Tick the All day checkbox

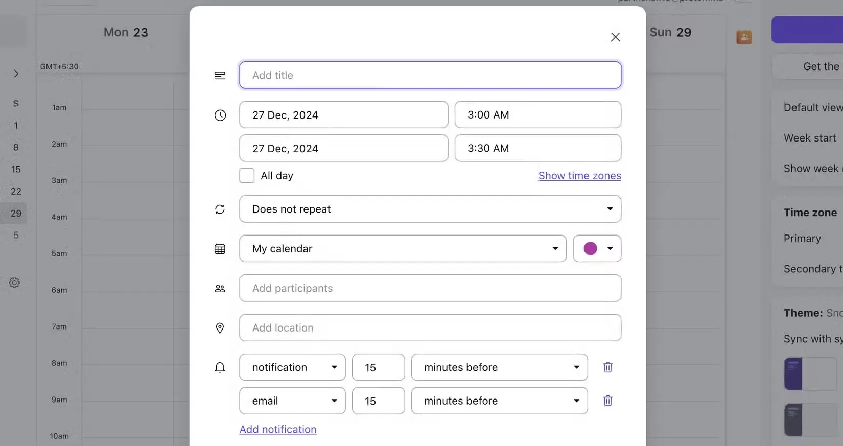click(x=247, y=176)
